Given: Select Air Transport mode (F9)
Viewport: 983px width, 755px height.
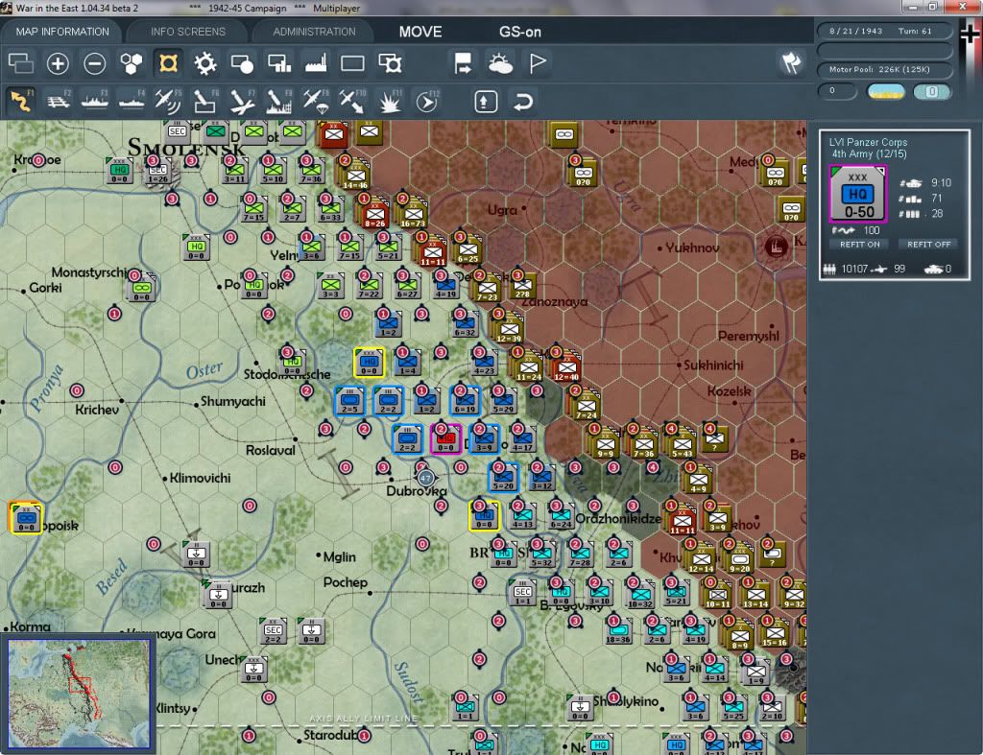Looking at the screenshot, I should (315, 101).
